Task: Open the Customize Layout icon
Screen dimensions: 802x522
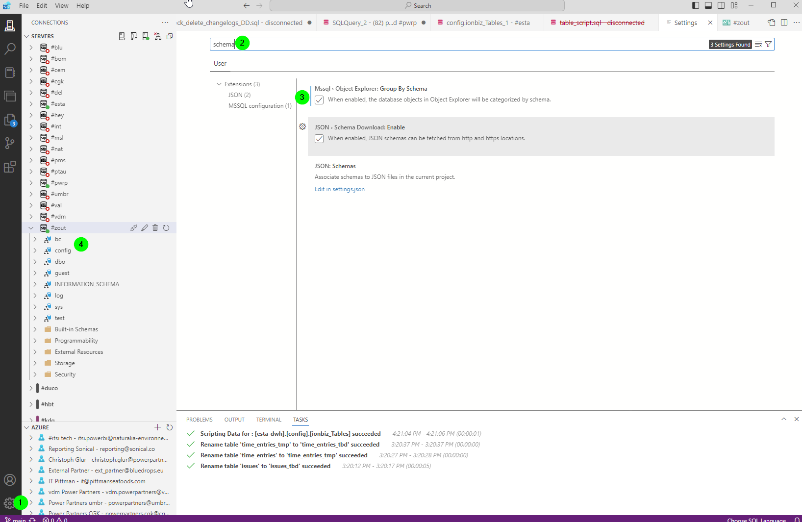Action: click(734, 5)
